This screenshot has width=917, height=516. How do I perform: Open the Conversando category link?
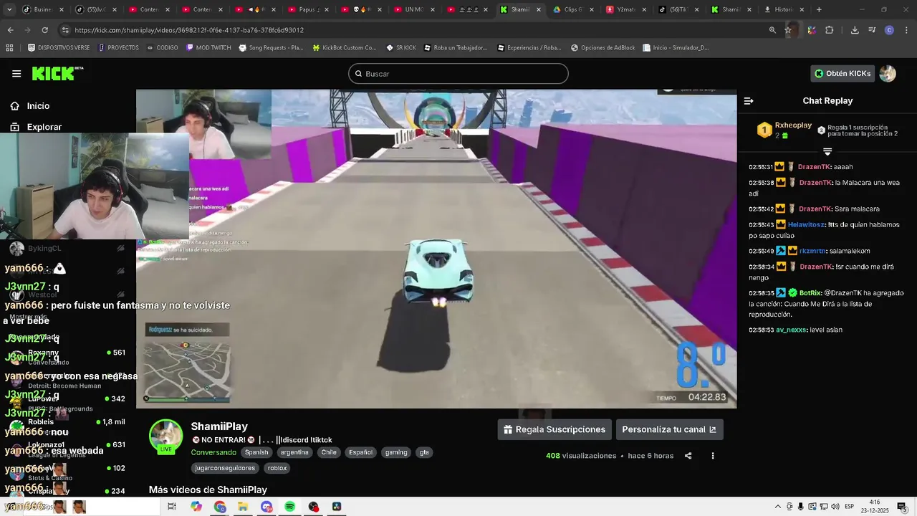pyautogui.click(x=213, y=452)
